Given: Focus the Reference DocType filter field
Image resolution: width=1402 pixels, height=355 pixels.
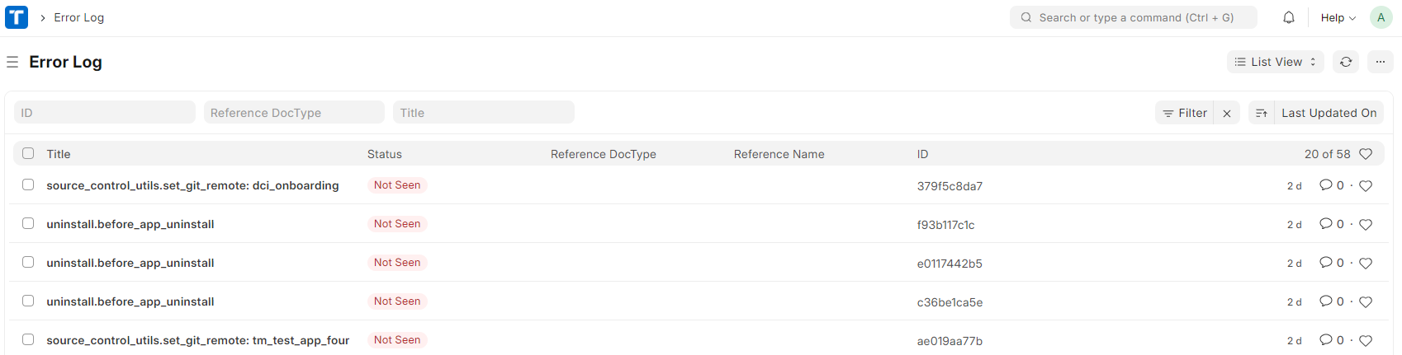Looking at the screenshot, I should [x=293, y=113].
